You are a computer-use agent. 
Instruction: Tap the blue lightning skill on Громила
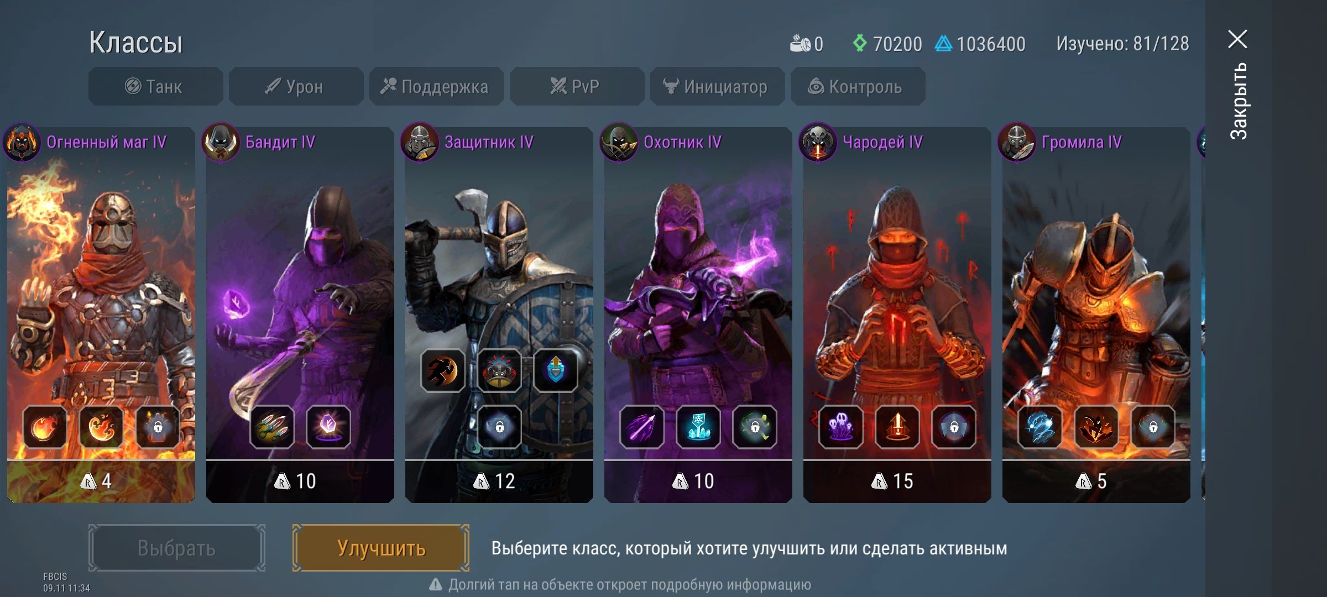(x=1040, y=427)
